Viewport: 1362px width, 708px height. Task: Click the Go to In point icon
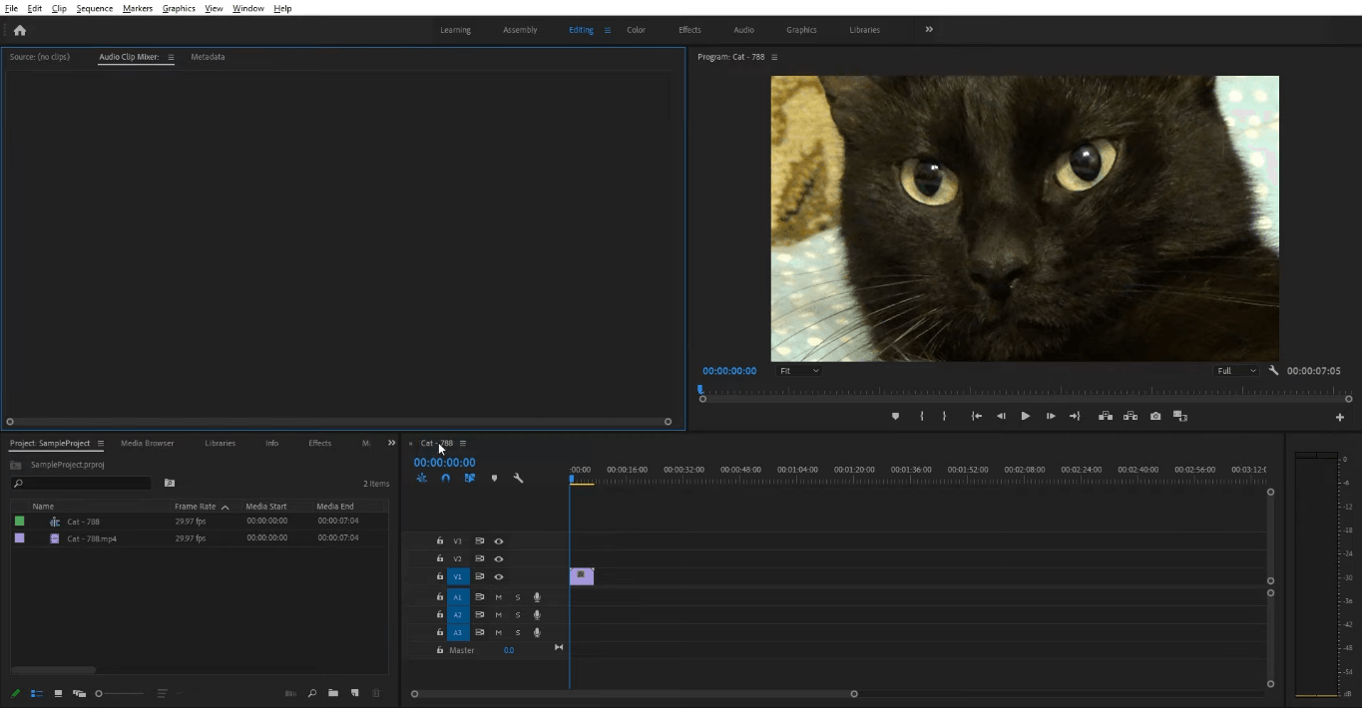point(976,416)
